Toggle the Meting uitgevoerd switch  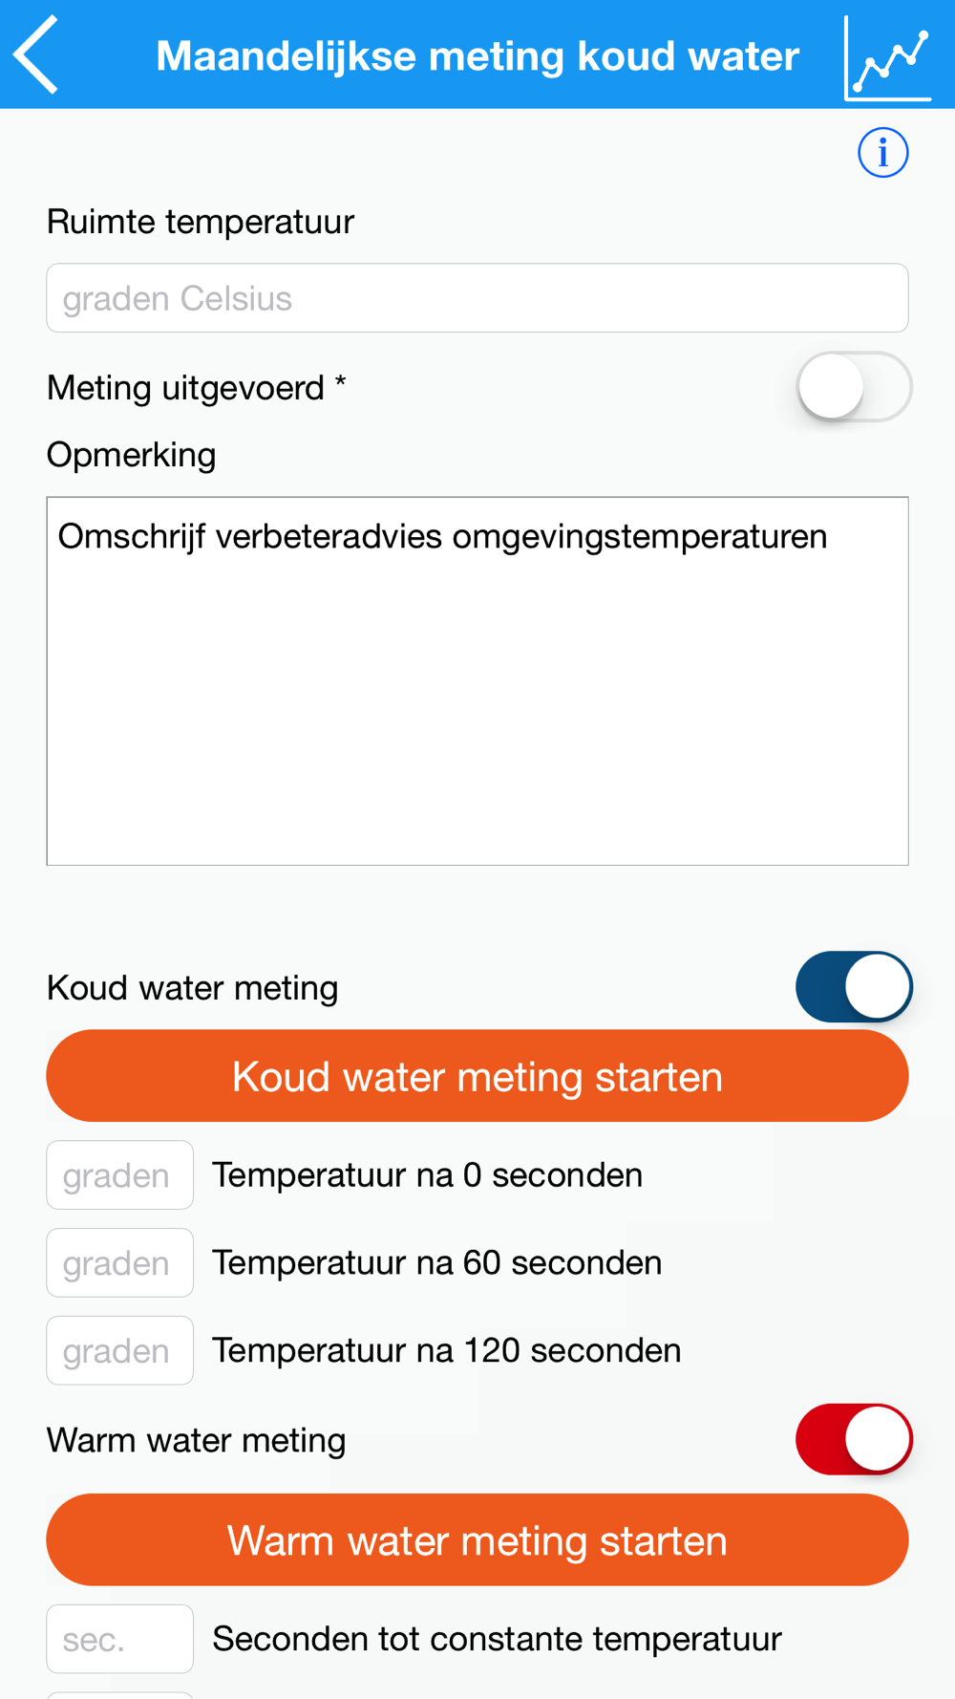click(854, 387)
